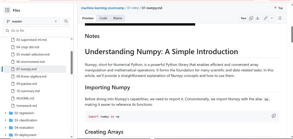Open 09-pandas.md file
This screenshot has height=139, width=293.
tap(27, 83)
